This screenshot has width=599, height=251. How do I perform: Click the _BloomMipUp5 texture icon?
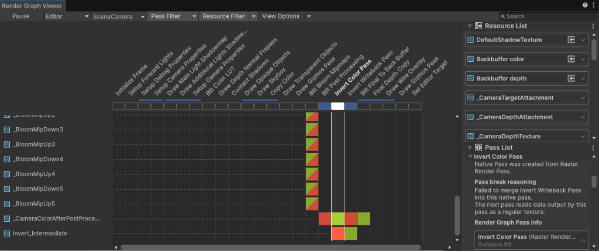pos(7,204)
